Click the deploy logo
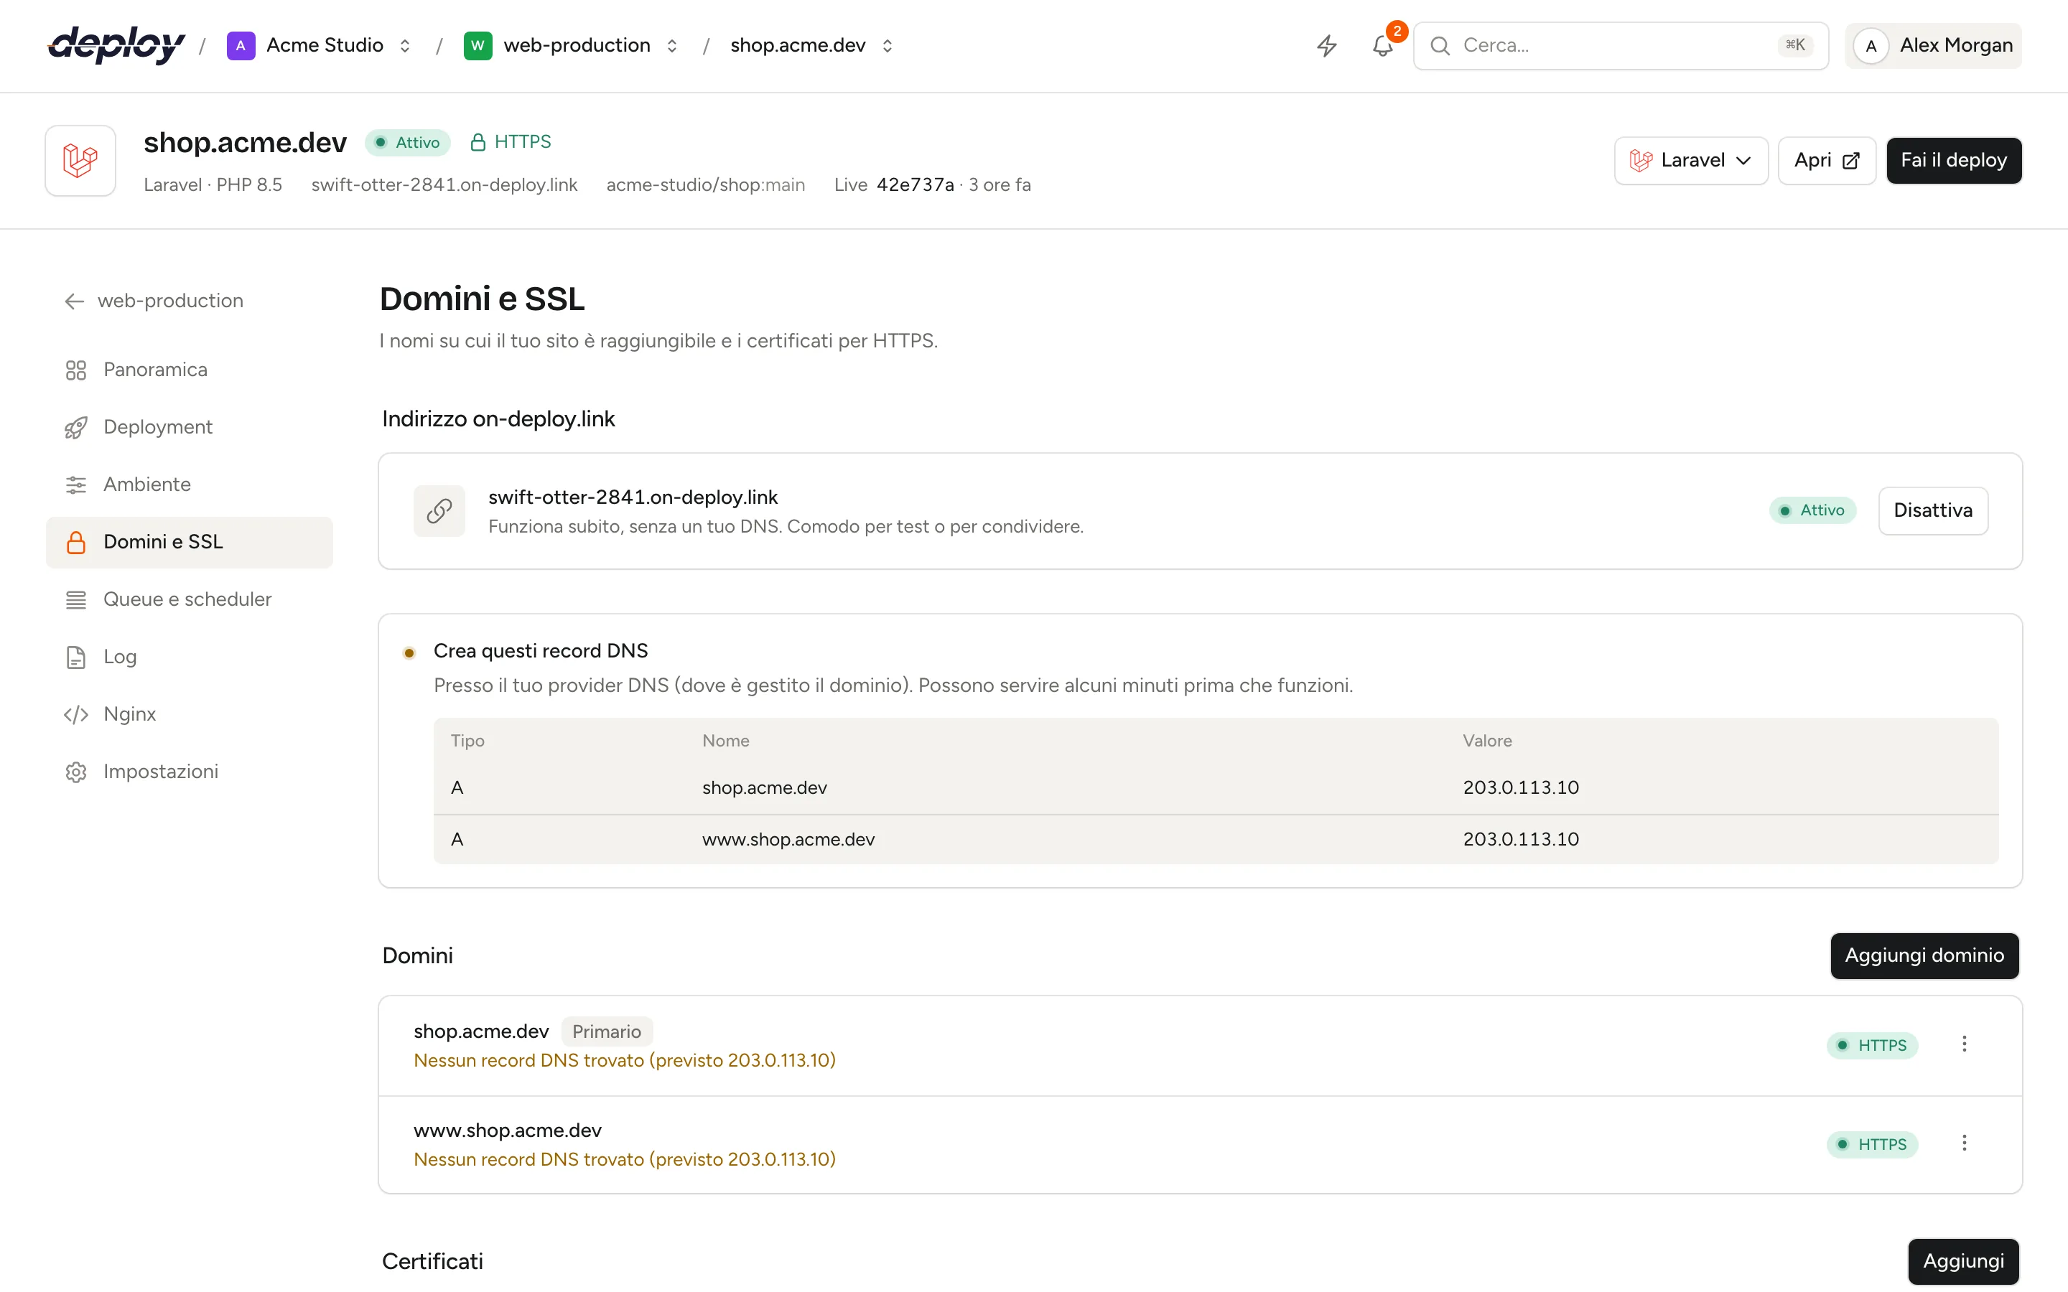The height and width of the screenshot is (1292, 2068). tap(116, 45)
